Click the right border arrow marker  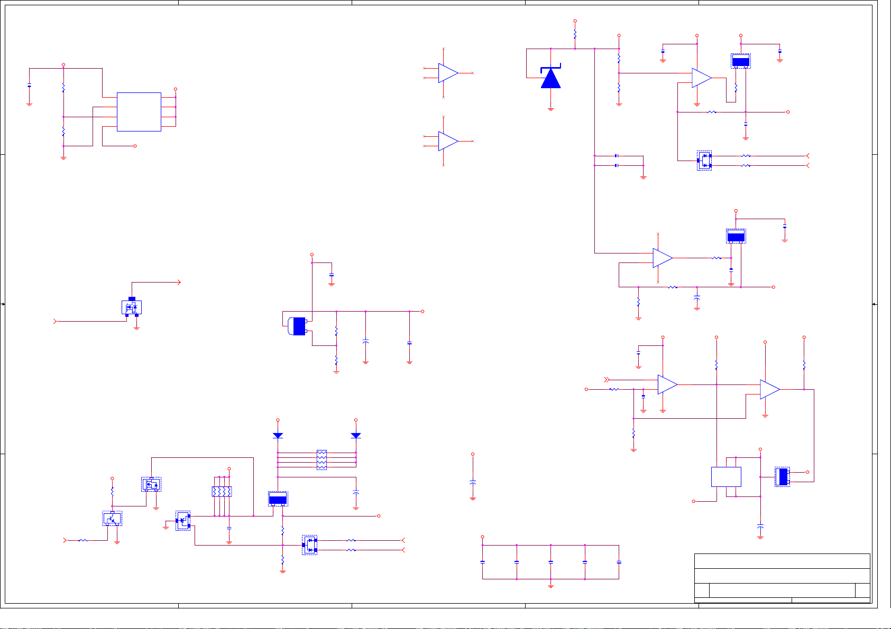coord(874,304)
